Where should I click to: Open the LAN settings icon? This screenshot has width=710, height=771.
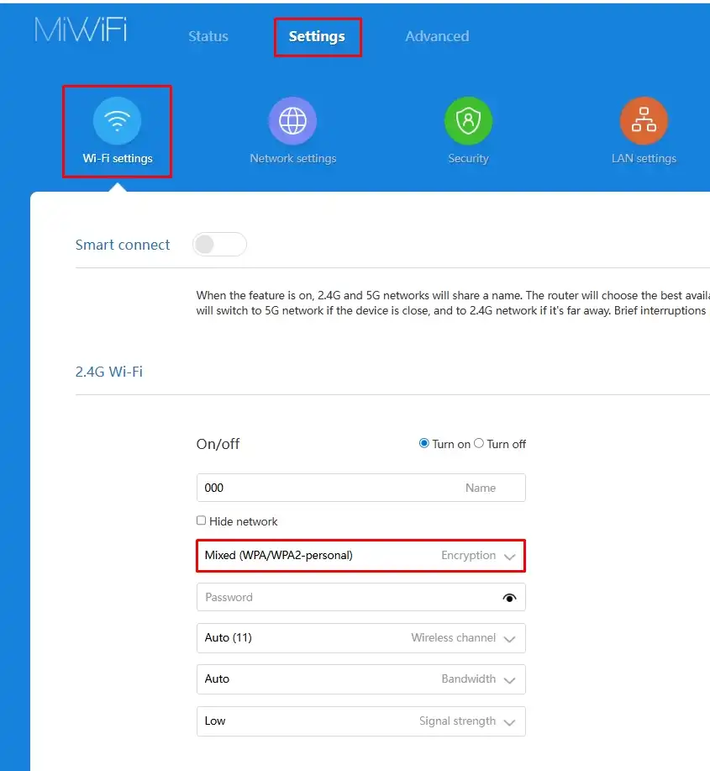coord(644,121)
